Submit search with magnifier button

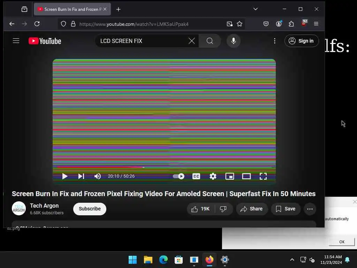click(210, 41)
